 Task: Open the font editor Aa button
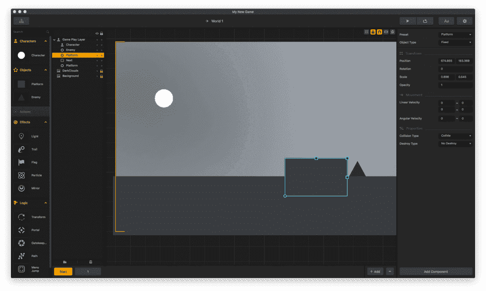(446, 21)
